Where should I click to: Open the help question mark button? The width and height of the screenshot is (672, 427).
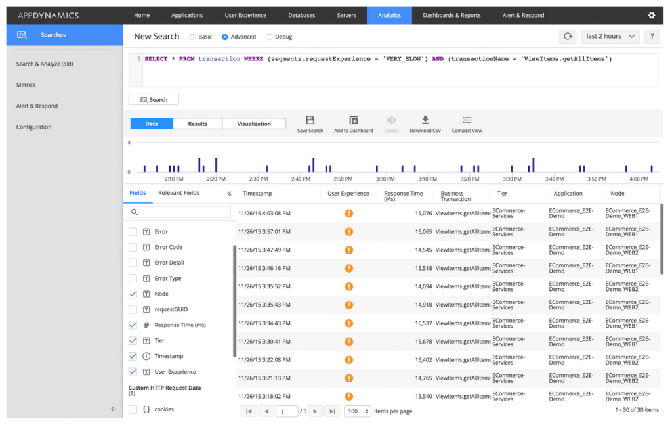[652, 37]
